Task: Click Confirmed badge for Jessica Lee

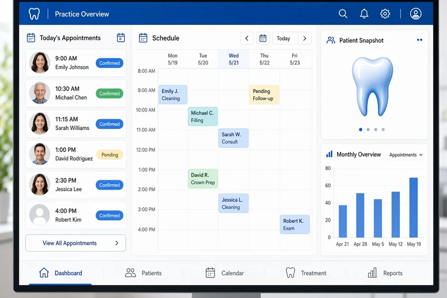Action: tap(109, 185)
